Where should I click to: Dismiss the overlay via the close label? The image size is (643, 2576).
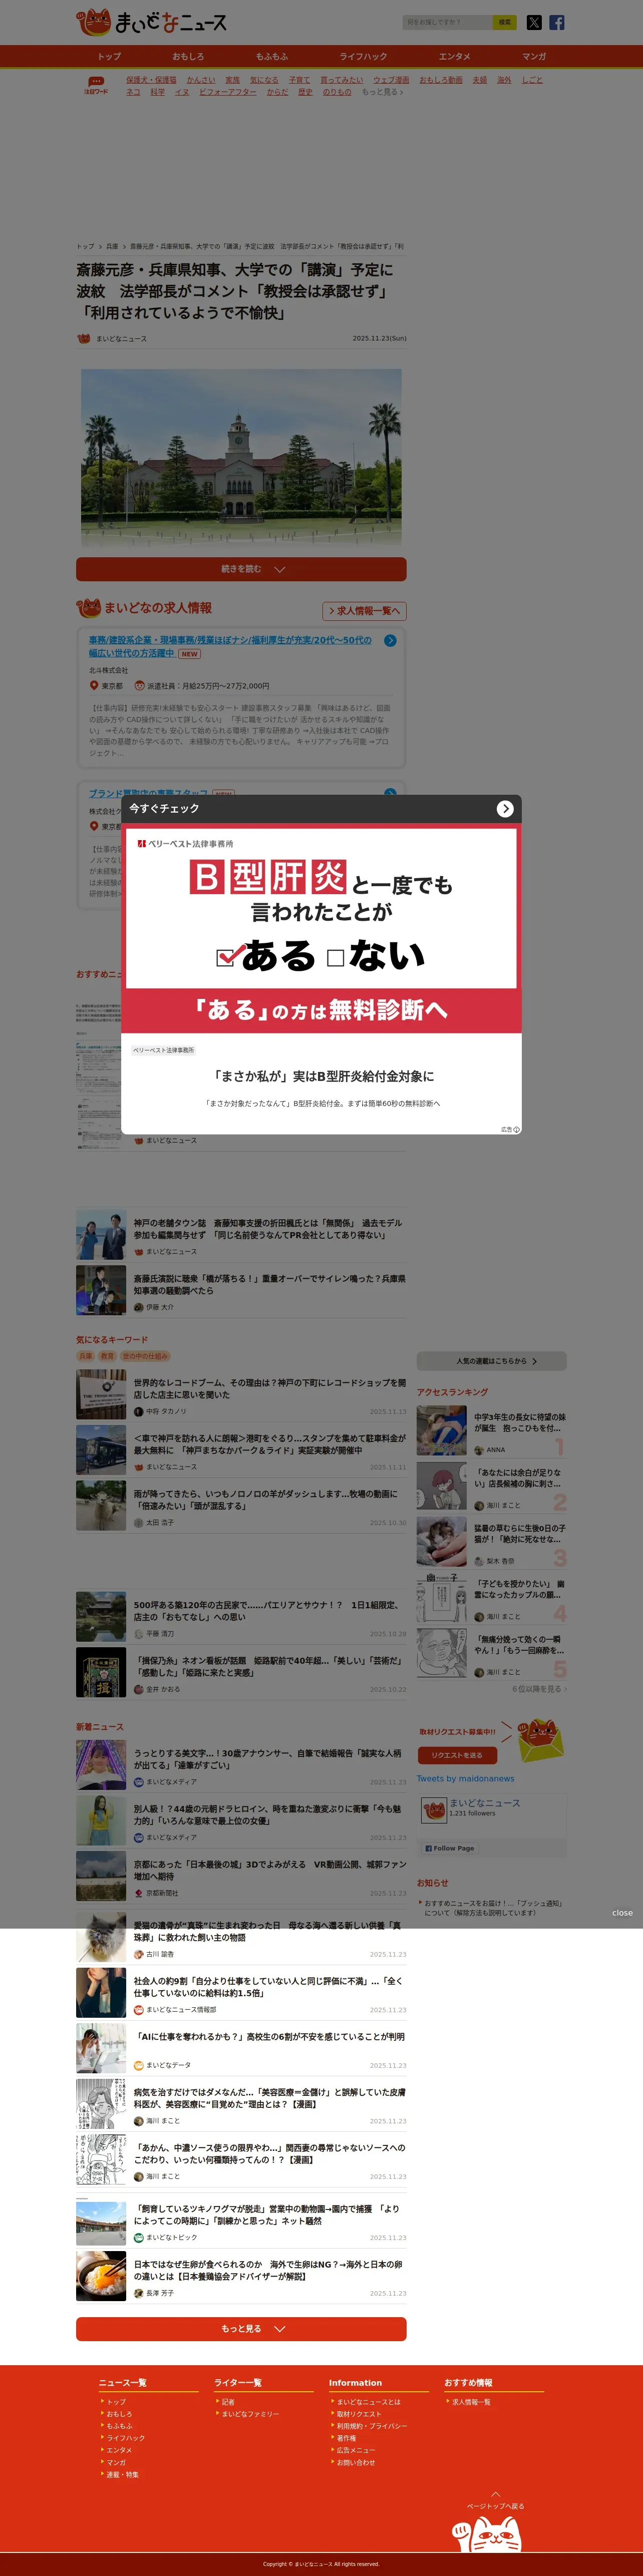click(622, 1913)
